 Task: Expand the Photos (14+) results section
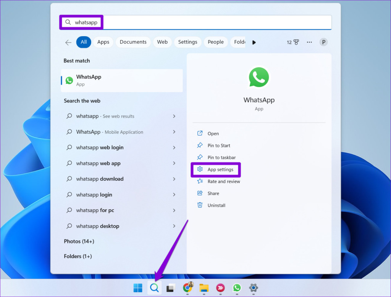click(x=79, y=241)
